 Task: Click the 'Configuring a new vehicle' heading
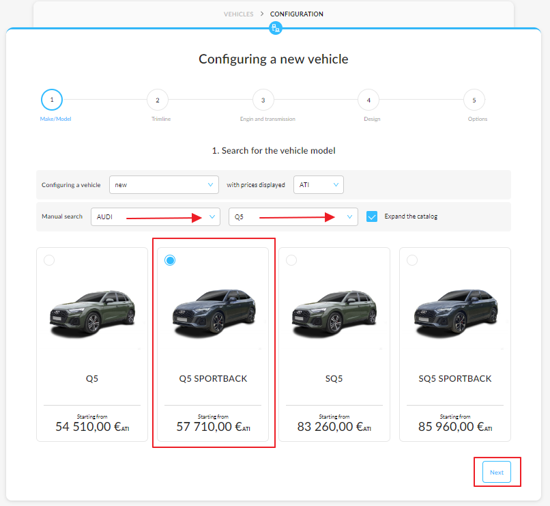tap(274, 59)
